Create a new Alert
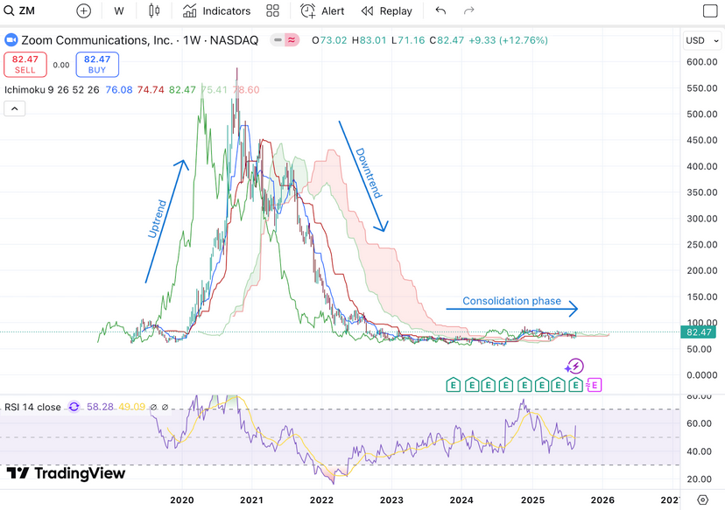725x510 pixels. point(322,11)
